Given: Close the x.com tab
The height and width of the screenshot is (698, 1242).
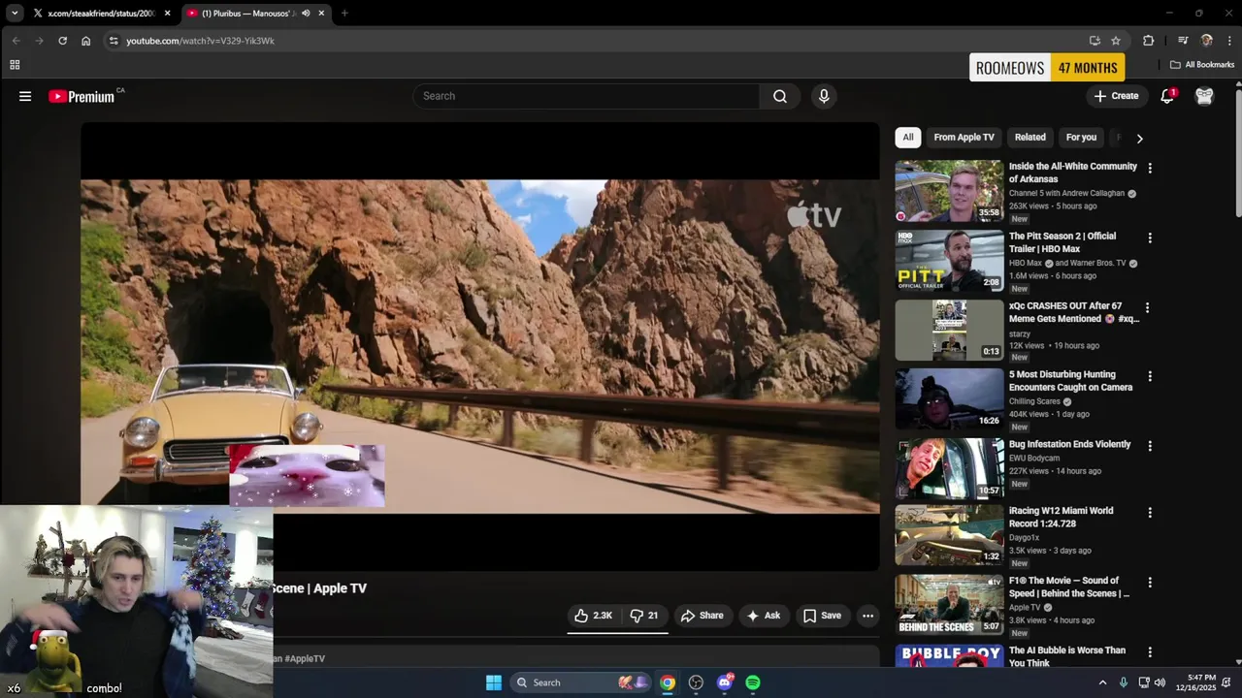Looking at the screenshot, I should (x=167, y=14).
